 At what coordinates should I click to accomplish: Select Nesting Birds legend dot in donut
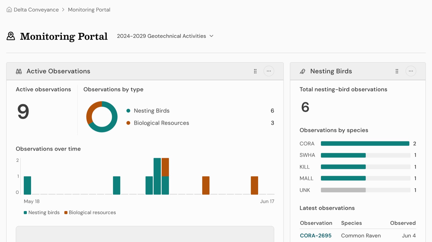point(128,111)
